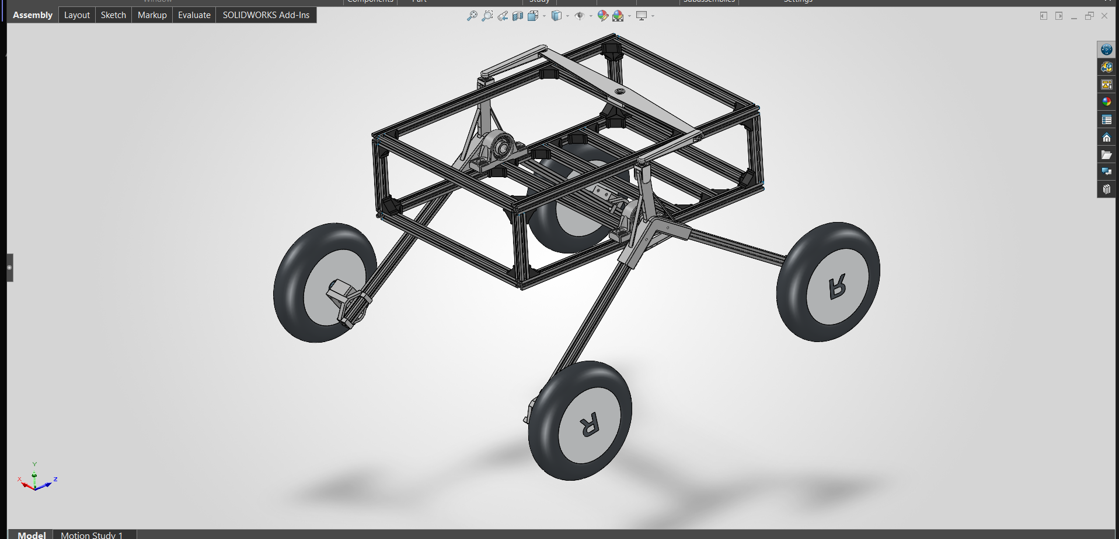Switch to the Evaluate ribbon tab
Viewport: 1119px width, 539px height.
coord(194,15)
